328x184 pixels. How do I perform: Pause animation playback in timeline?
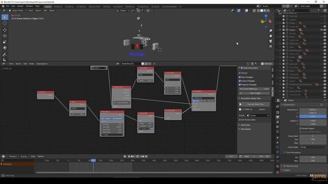pos(137,156)
